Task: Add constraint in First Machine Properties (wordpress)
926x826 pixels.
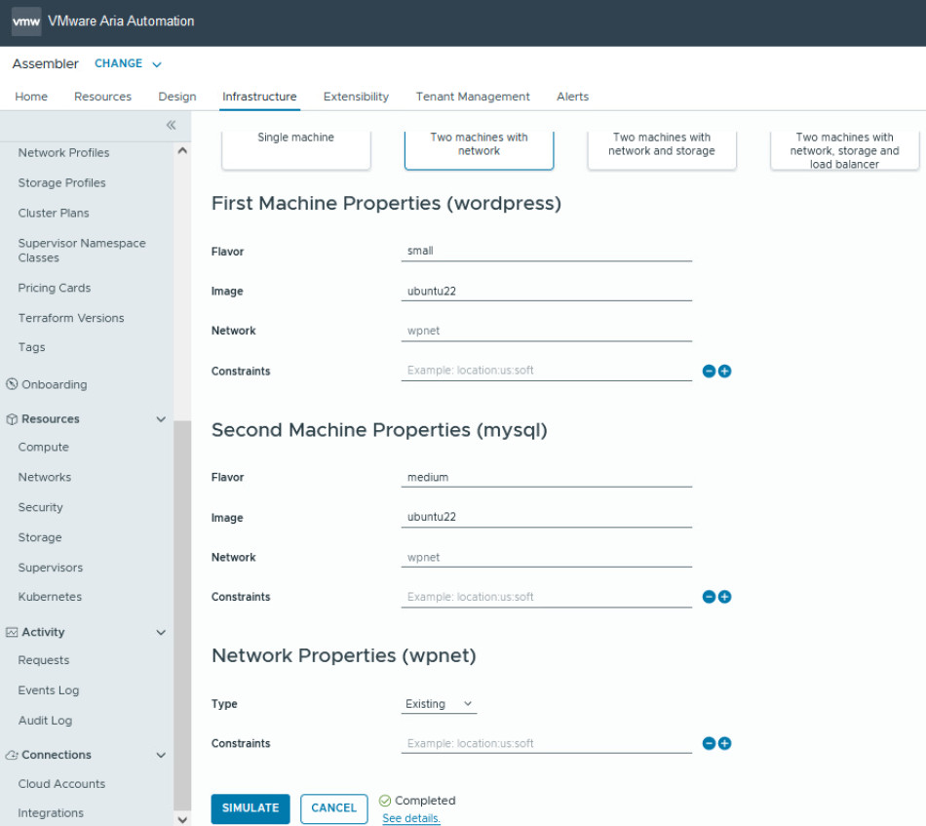Action: pyautogui.click(x=724, y=371)
